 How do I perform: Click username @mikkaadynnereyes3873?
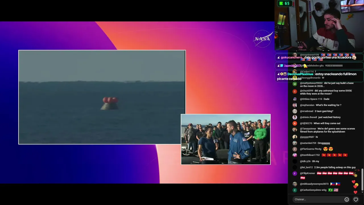(314, 184)
